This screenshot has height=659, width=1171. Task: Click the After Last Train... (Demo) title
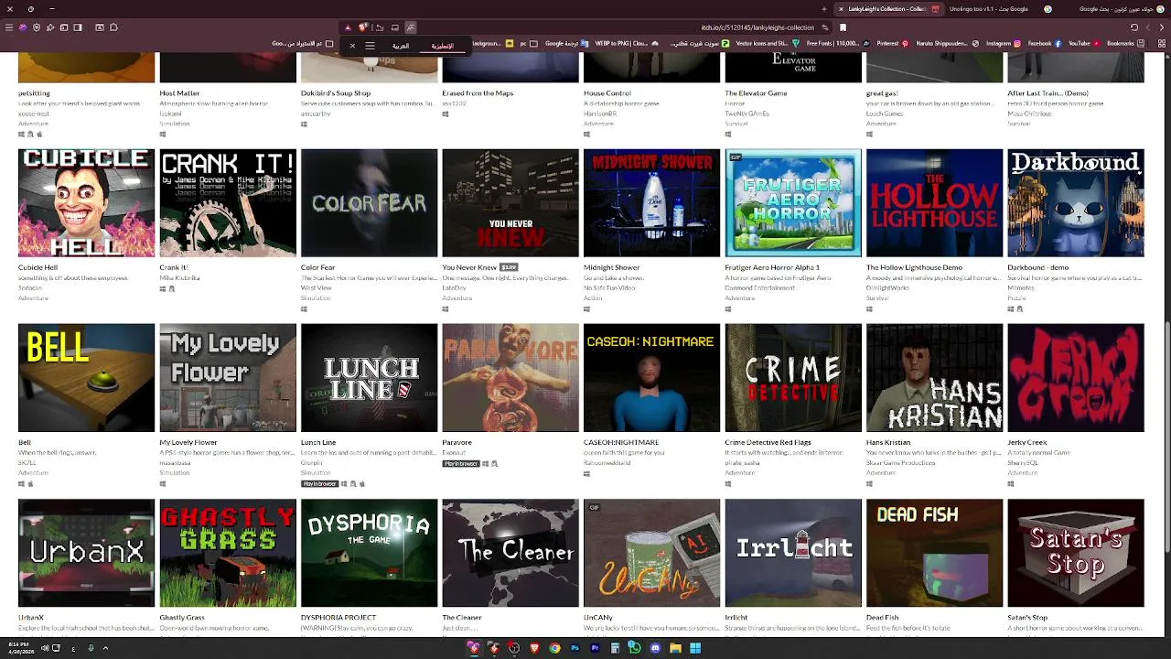[x=1048, y=93]
